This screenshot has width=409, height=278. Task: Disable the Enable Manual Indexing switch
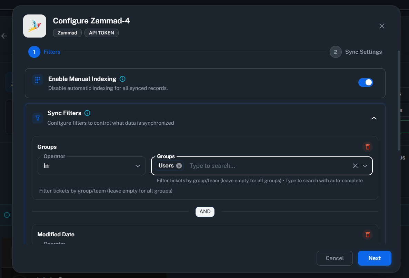coord(366,82)
